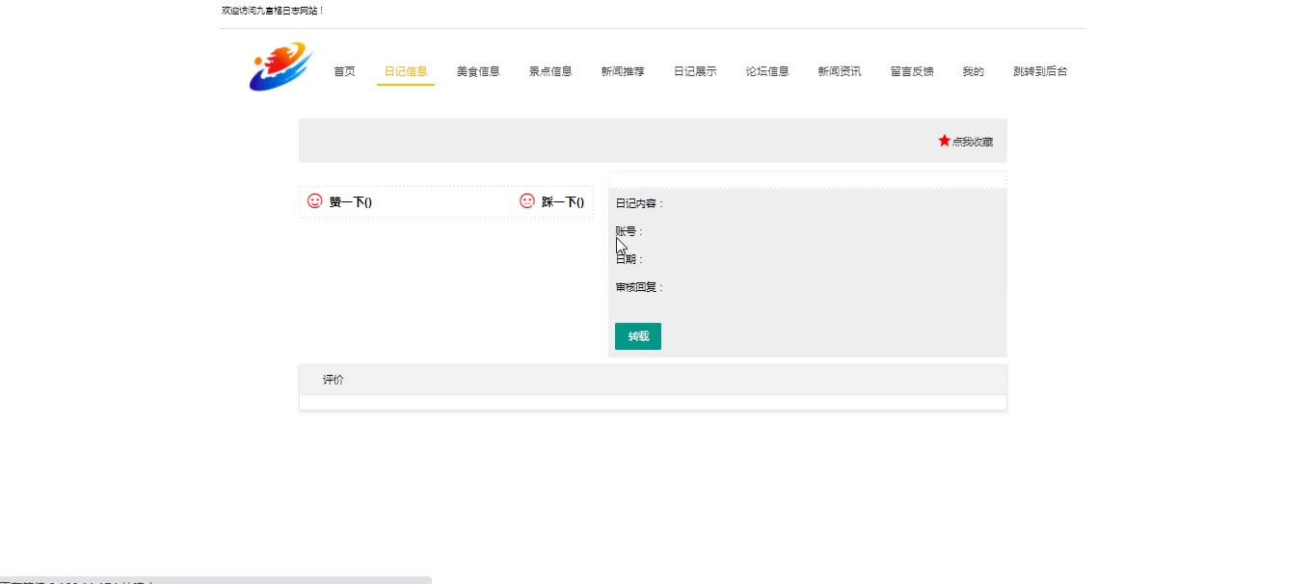
Task: Open the 美食信息 section
Action: (x=478, y=70)
